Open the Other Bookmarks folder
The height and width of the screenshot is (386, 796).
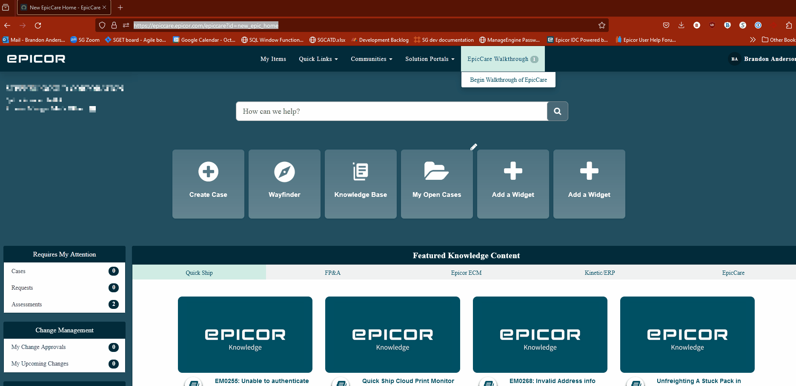(x=779, y=40)
